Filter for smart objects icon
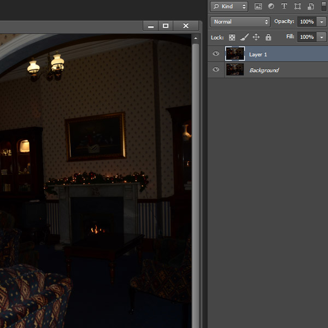This screenshot has height=328, width=328. coord(311,6)
